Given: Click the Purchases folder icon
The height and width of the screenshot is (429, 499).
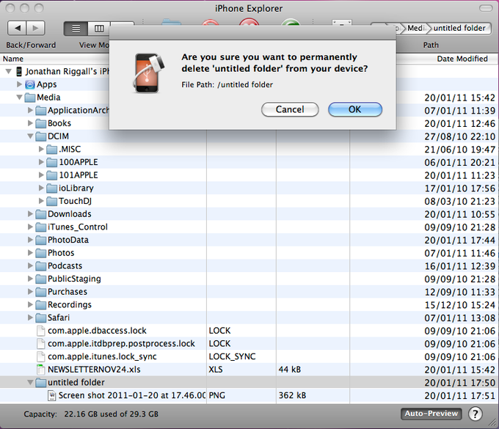Looking at the screenshot, I should (41, 292).
